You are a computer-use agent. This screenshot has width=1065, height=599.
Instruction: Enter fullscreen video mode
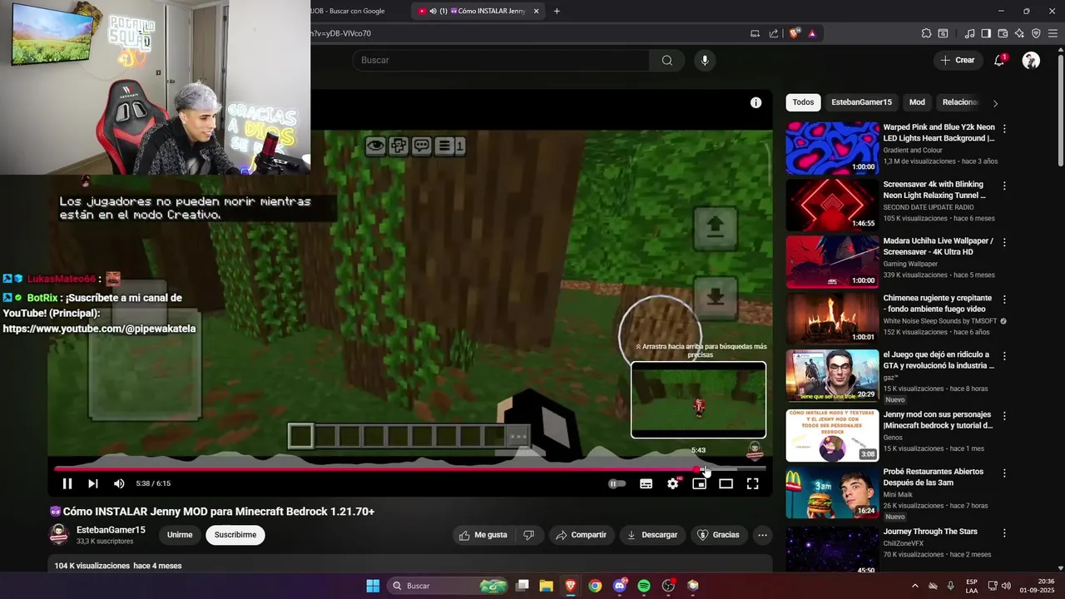pyautogui.click(x=753, y=483)
